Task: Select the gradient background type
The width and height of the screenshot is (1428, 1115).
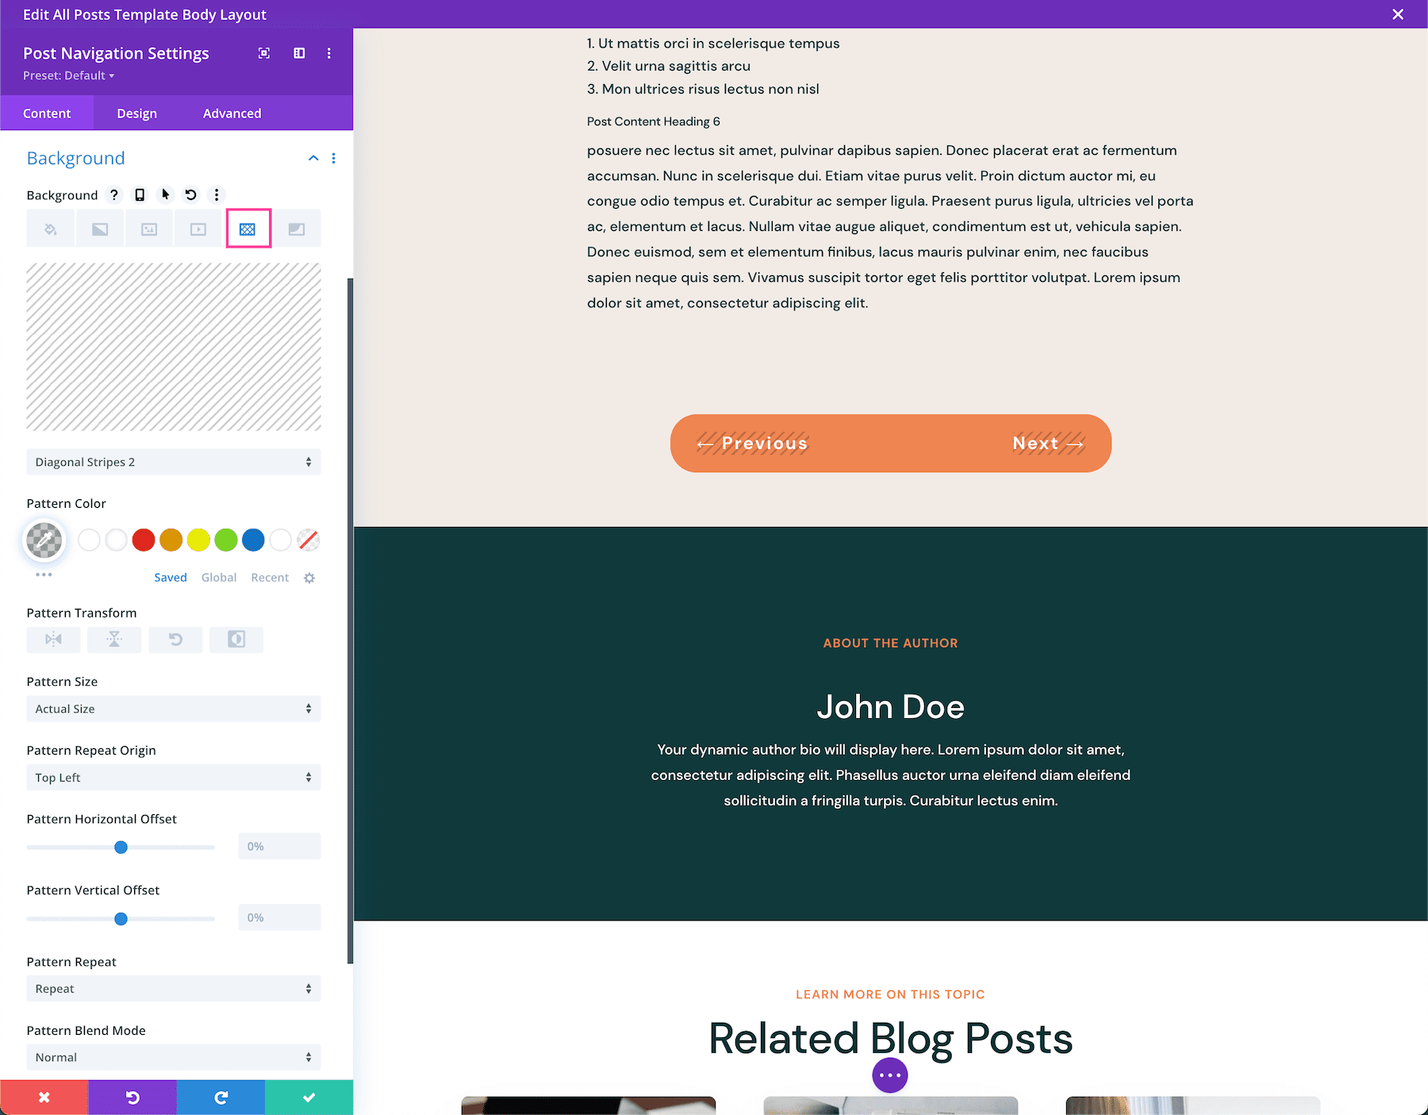Action: click(99, 228)
